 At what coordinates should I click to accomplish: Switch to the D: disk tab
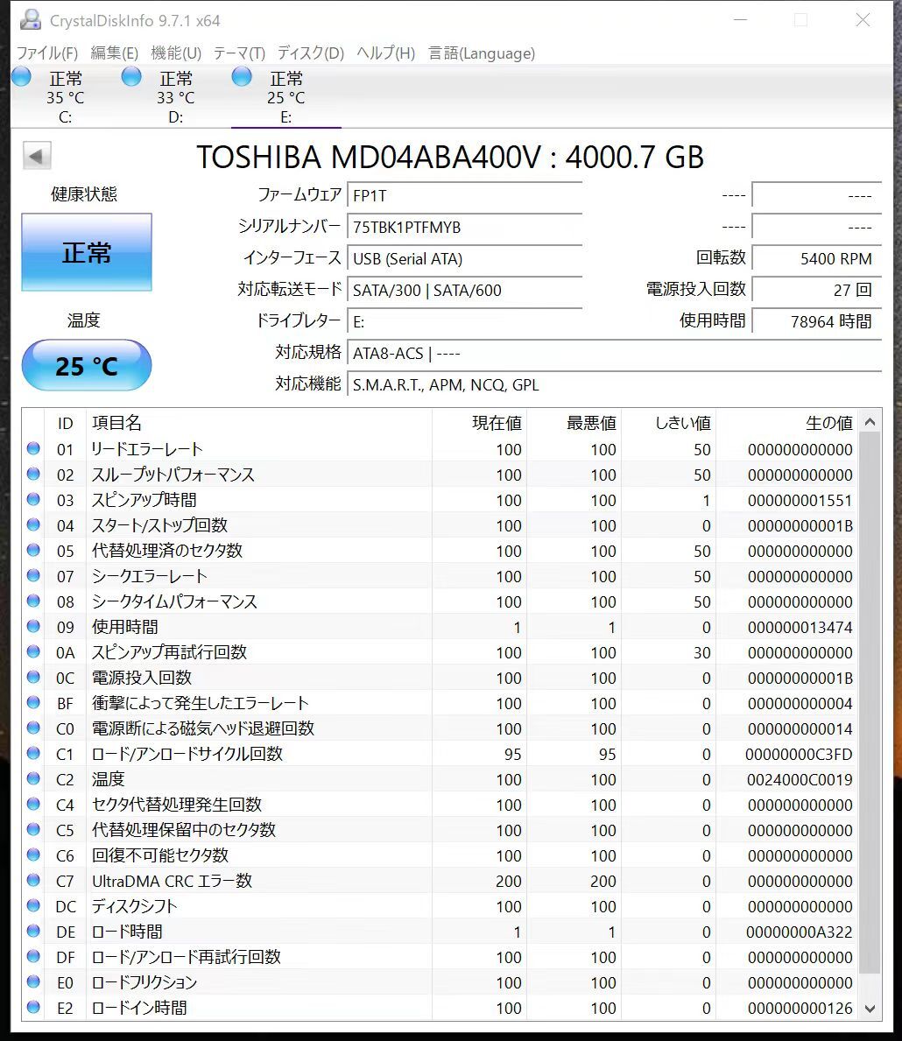coord(176,97)
